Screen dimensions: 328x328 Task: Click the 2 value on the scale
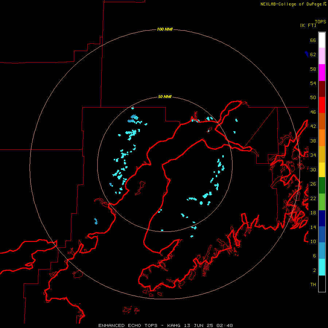315,270
